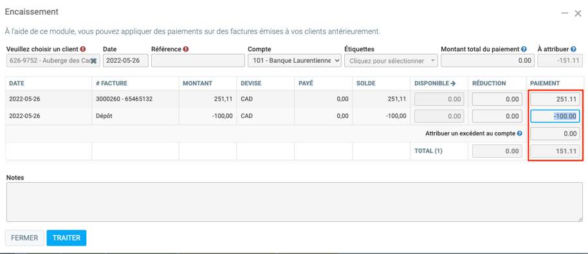This screenshot has height=254, width=588.
Task: Click the total Réduction field in the TOTAL row
Action: (x=497, y=151)
